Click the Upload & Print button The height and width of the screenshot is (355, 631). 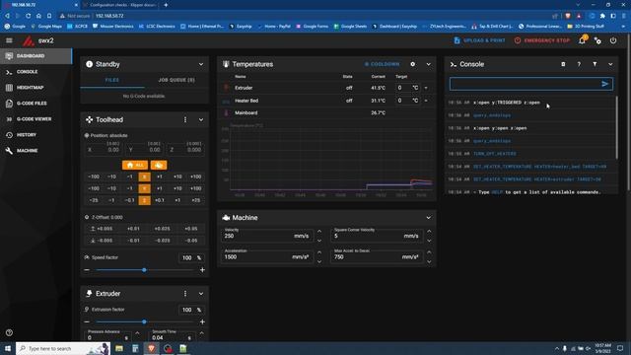coord(480,40)
